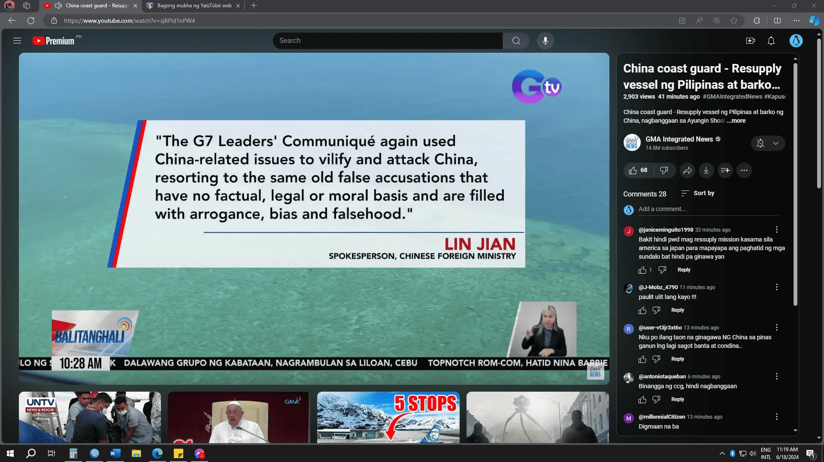This screenshot has width=824, height=462.
Task: Add page to browser favorites star
Action: [x=733, y=21]
